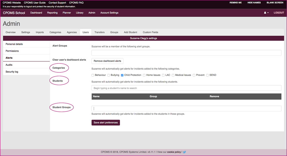This screenshot has height=156, width=287.
Task: Check the Prevent category checkbox
Action: pyautogui.click(x=194, y=75)
